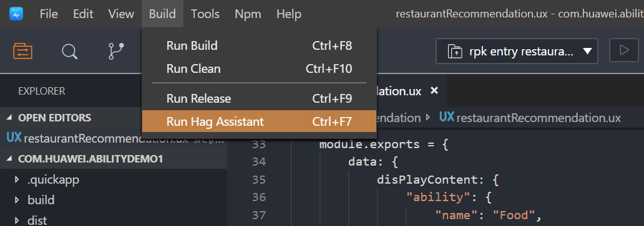Expand the dist folder
The image size is (644, 226).
pyautogui.click(x=17, y=220)
